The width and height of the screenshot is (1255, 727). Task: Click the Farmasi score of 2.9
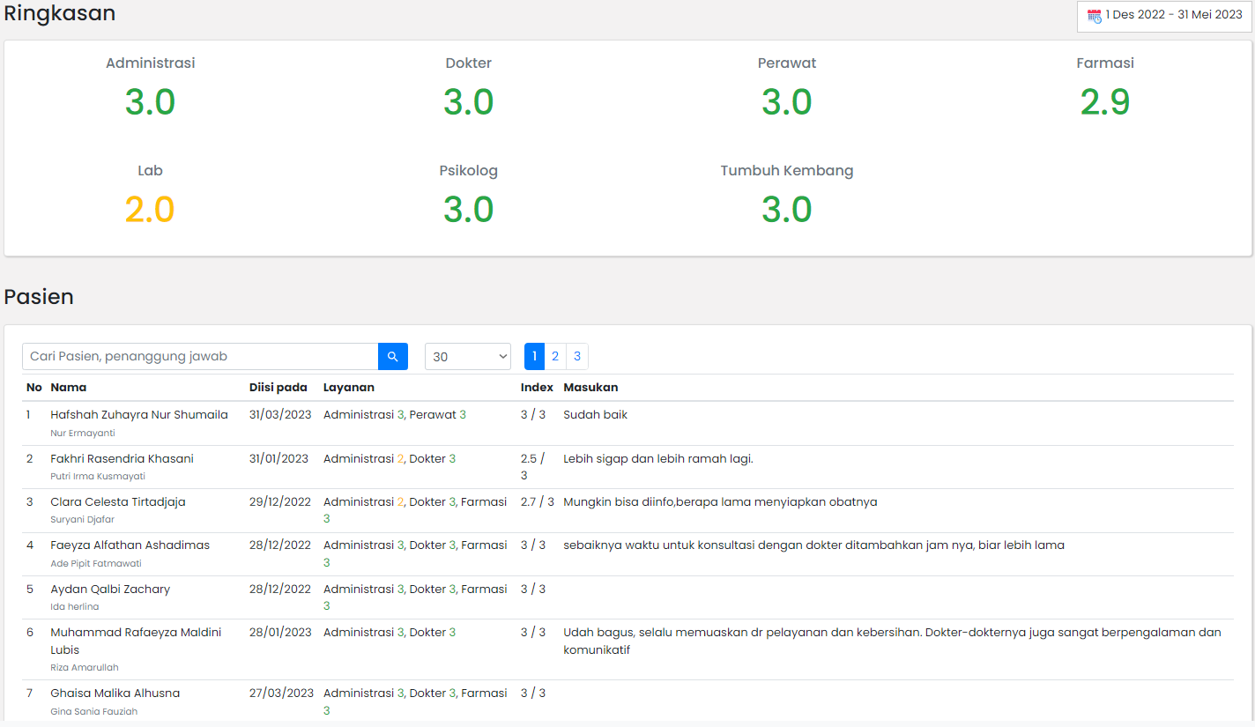1104,102
